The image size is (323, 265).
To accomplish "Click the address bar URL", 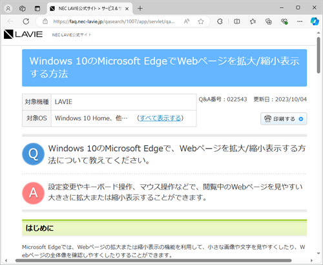I will [114, 21].
